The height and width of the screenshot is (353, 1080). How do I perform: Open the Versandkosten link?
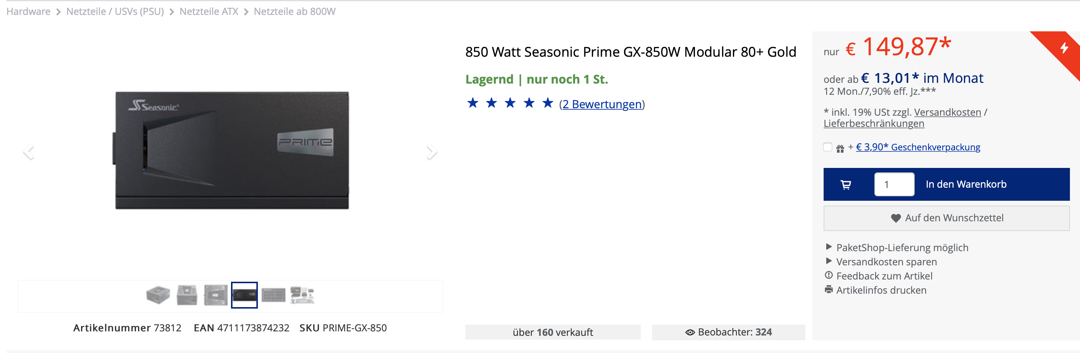947,112
